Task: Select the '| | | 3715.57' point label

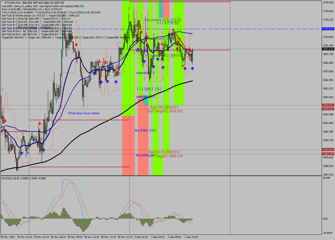Action: pos(168,23)
